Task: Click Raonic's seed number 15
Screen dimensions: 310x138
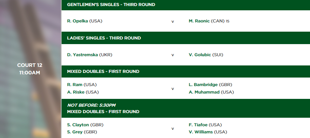Action: [x=227, y=21]
